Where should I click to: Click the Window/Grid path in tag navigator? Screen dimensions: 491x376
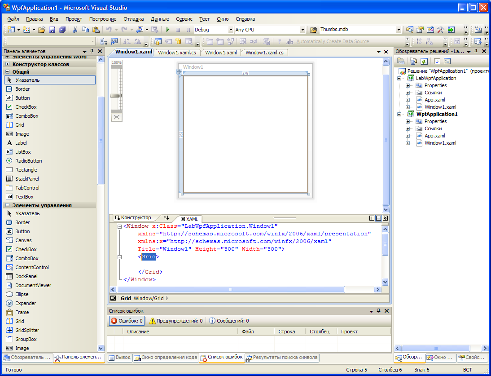149,298
